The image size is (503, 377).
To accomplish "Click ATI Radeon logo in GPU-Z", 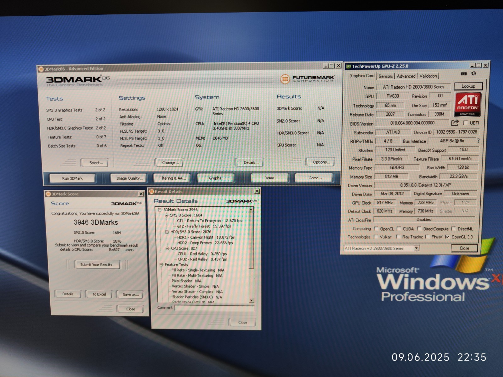I will tap(467, 105).
